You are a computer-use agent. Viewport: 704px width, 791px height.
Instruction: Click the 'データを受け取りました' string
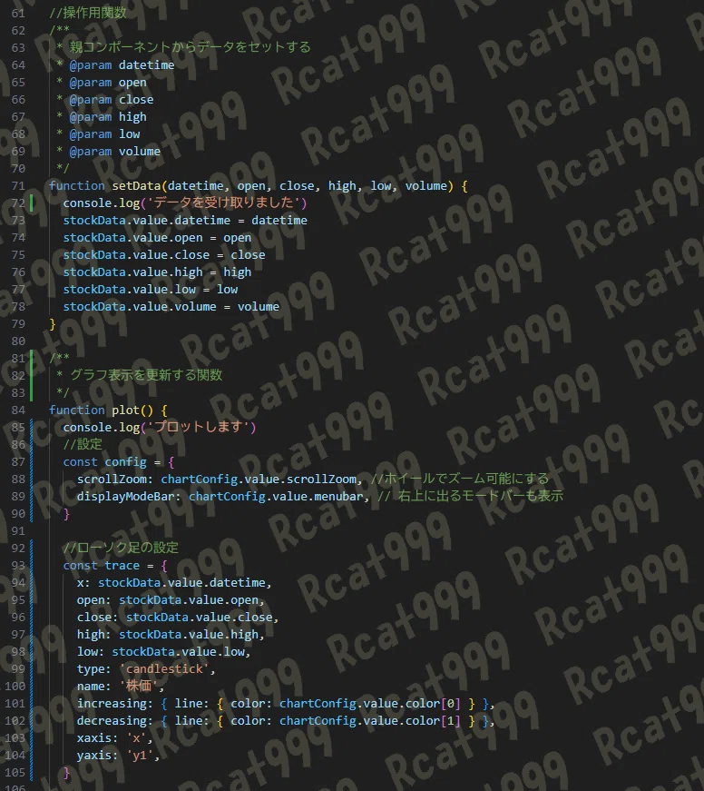click(226, 203)
